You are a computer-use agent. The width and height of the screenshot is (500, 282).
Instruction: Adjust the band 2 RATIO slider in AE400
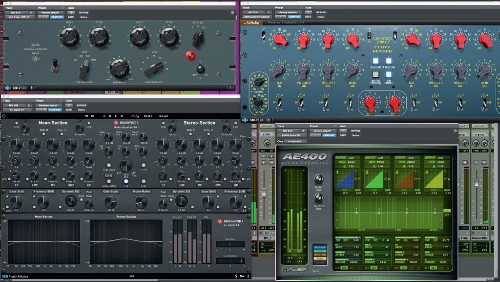coord(377,245)
